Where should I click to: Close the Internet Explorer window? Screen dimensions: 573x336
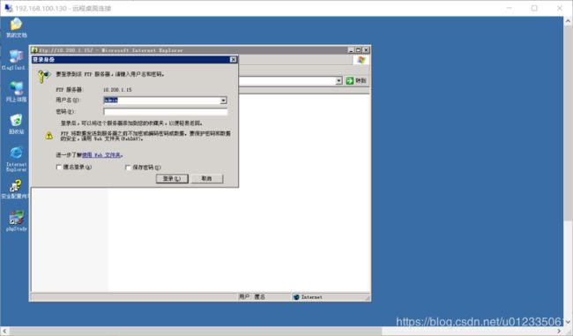[366, 50]
